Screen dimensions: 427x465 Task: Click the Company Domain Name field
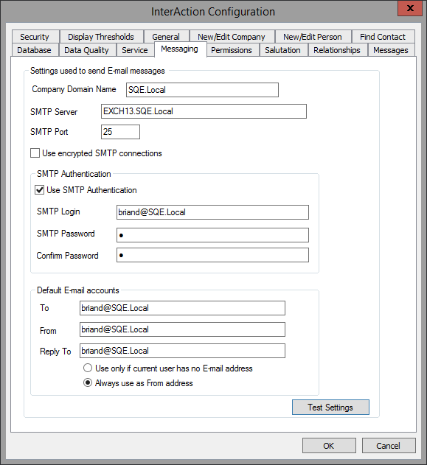coord(202,90)
